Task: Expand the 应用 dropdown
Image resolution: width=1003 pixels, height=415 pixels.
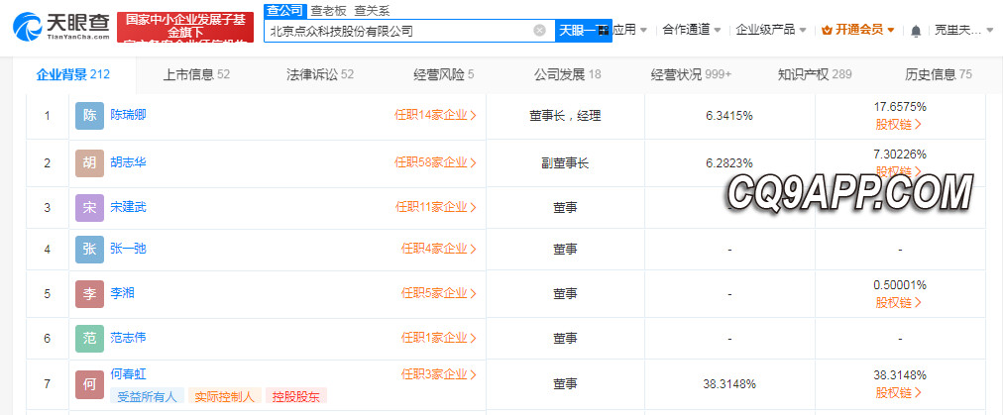Action: [630, 30]
